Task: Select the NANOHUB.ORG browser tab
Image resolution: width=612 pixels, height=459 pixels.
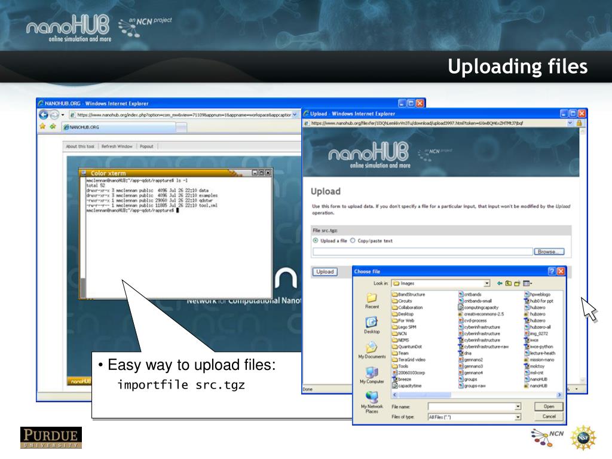Action: click(x=119, y=127)
